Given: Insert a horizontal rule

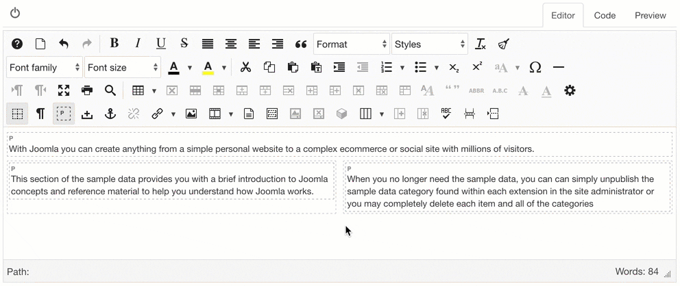Looking at the screenshot, I should [559, 67].
